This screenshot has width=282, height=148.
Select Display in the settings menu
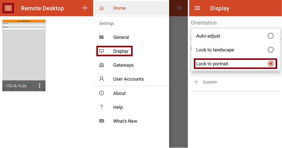click(121, 51)
